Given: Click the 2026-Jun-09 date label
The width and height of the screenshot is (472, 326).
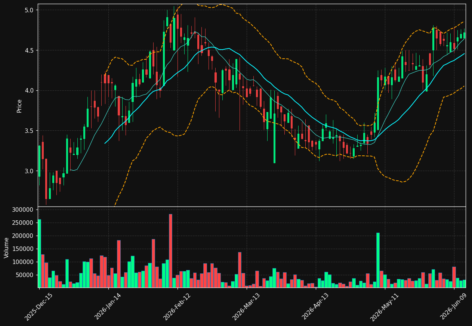Looking at the screenshot, I should (x=453, y=307).
